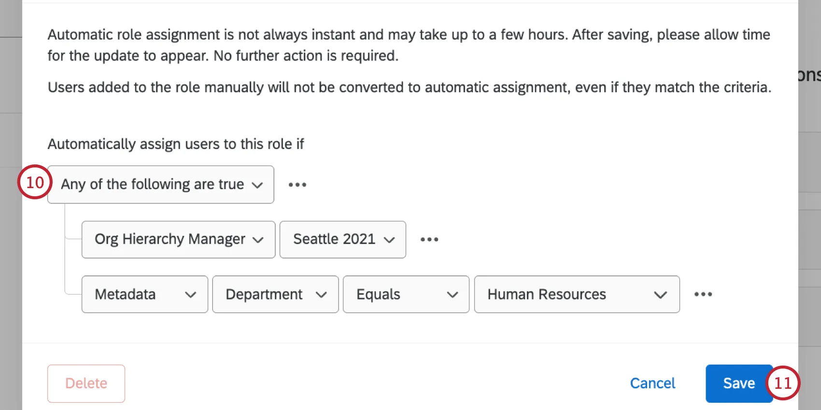This screenshot has height=410, width=821.
Task: Click the ellipsis menu beside Human Resources
Action: click(703, 294)
